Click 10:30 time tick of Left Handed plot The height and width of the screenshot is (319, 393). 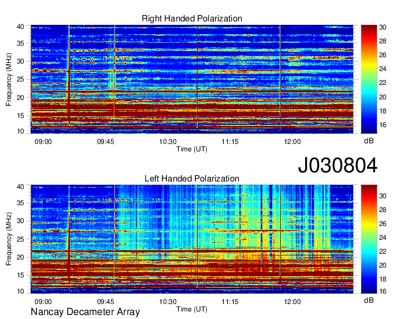[168, 302]
